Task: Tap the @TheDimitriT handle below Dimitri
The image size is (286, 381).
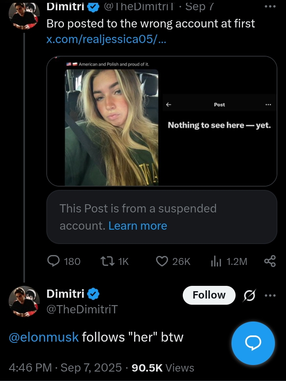Action: click(x=82, y=309)
